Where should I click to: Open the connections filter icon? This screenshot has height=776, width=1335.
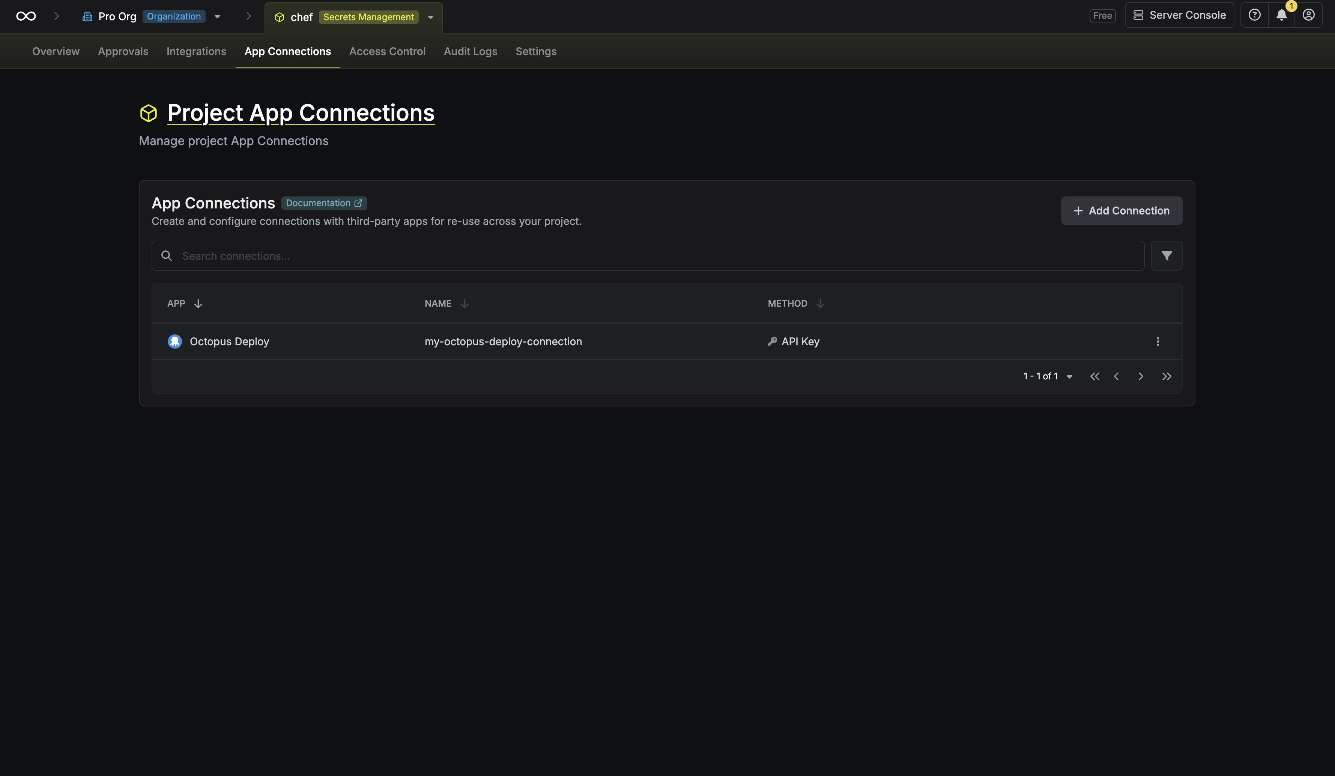tap(1166, 256)
